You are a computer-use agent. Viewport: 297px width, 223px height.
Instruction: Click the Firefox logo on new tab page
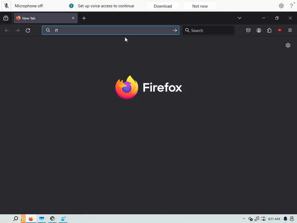click(x=149, y=87)
